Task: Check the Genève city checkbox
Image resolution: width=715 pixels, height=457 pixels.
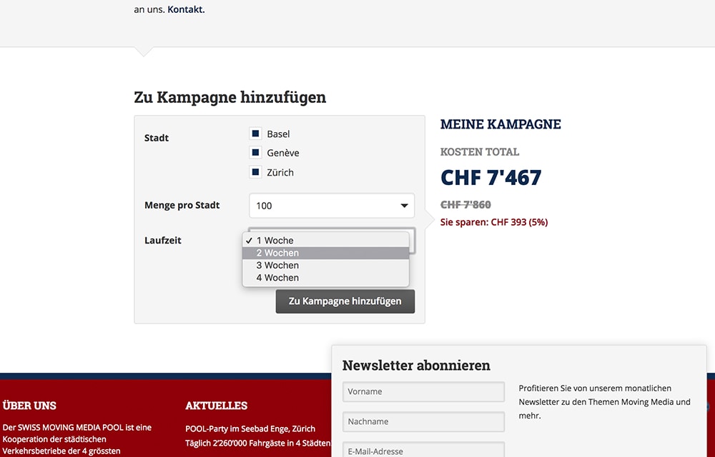Action: click(255, 153)
